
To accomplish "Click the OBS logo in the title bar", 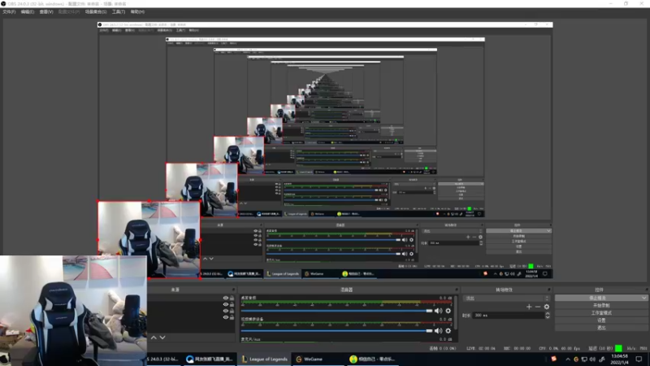I will pyautogui.click(x=3, y=3).
